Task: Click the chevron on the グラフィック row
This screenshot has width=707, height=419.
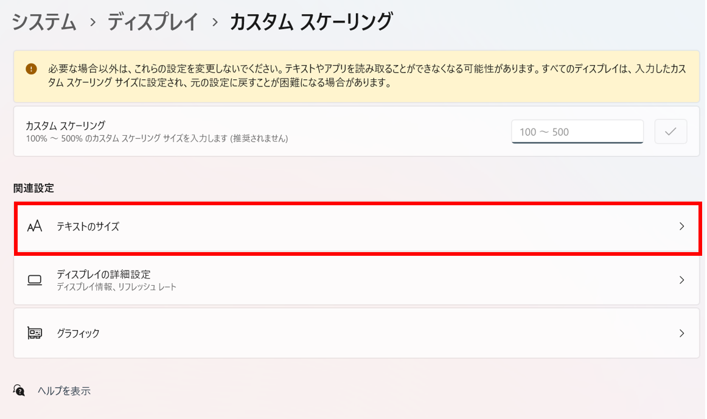Action: tap(681, 333)
